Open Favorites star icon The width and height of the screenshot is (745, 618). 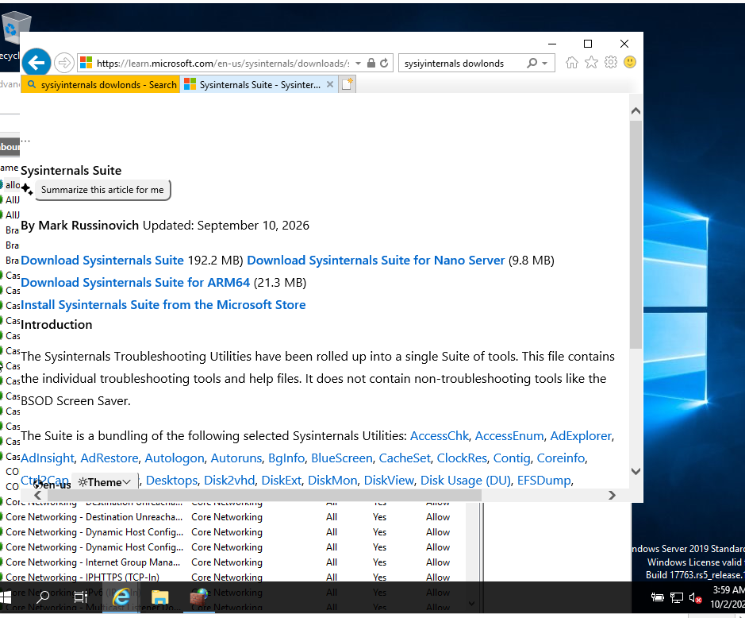point(592,62)
